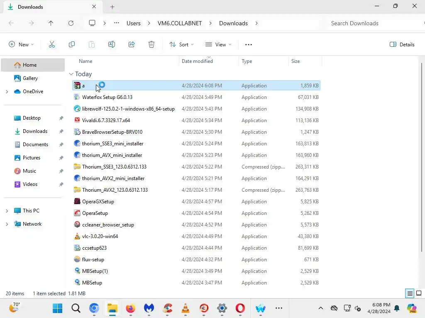Switch to large thumbnails view icon
The height and width of the screenshot is (318, 425).
419,294
